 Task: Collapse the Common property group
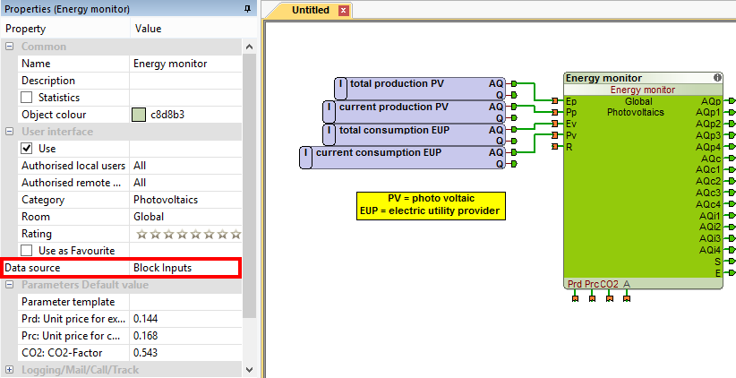(x=9, y=47)
